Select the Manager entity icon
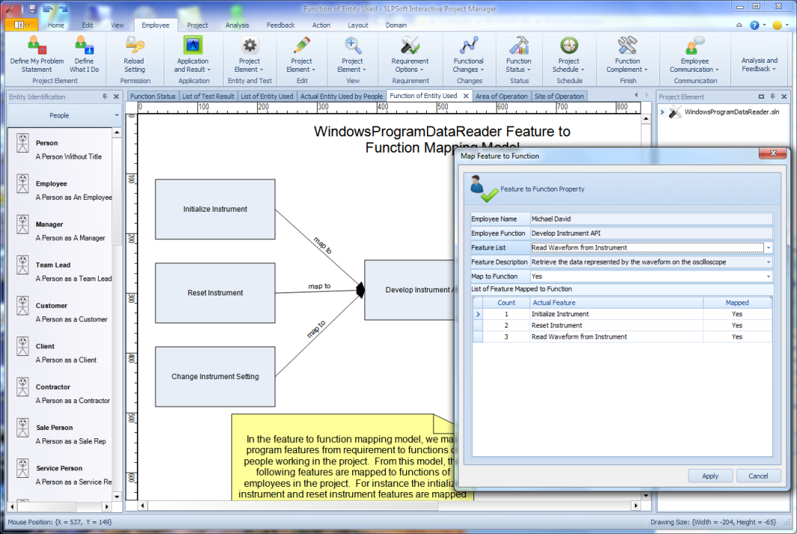This screenshot has height=534, width=797. click(x=22, y=224)
